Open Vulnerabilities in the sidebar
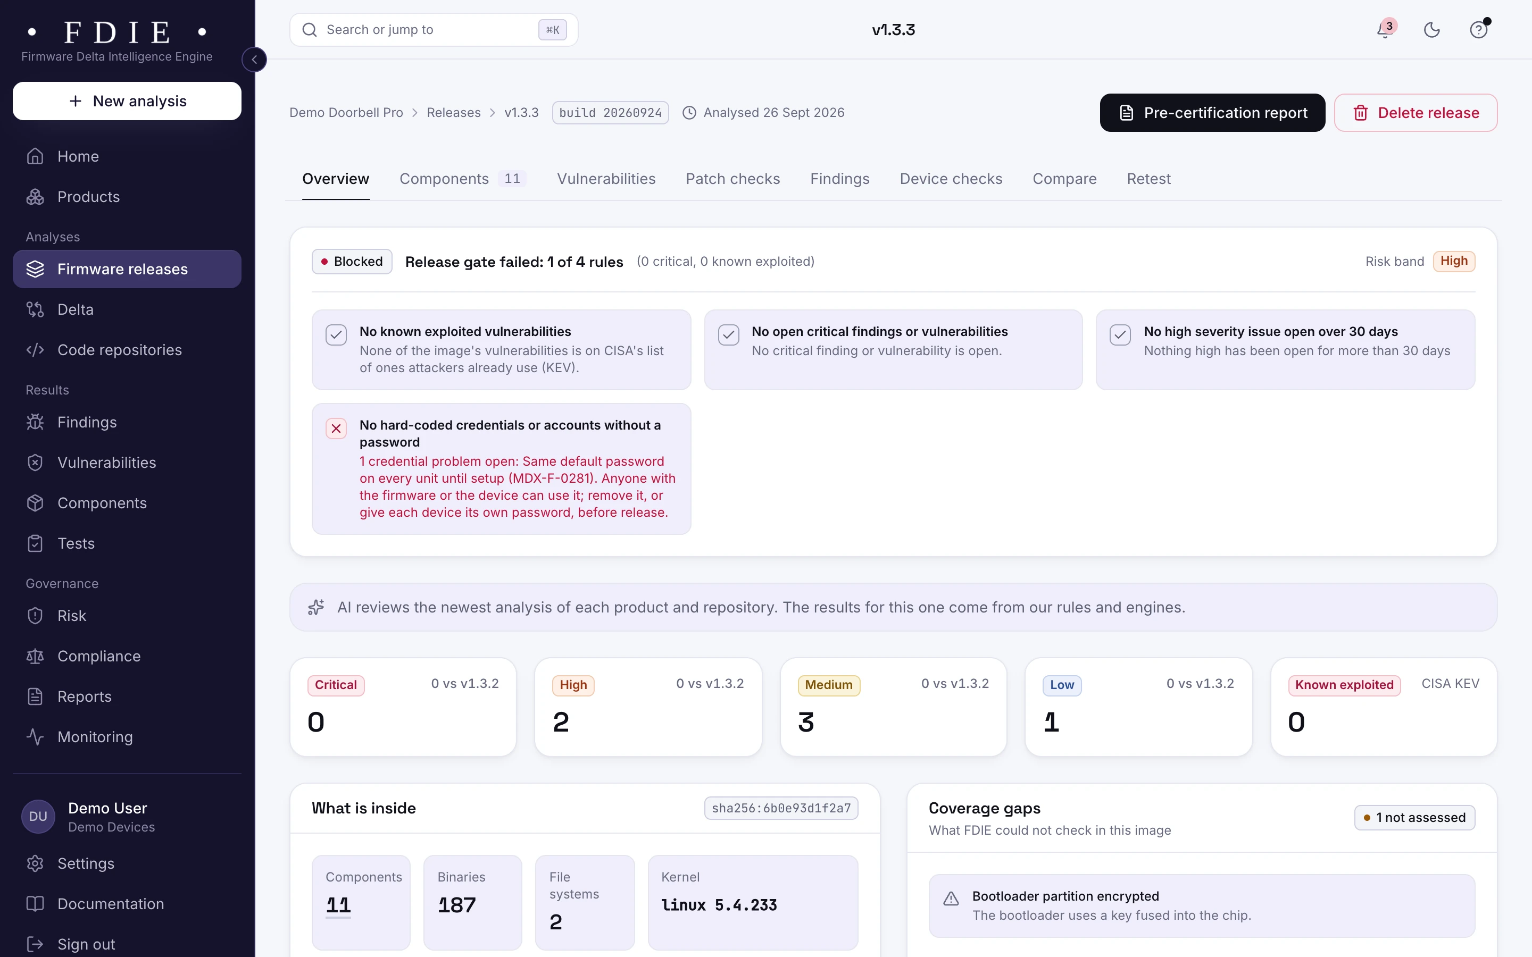This screenshot has height=957, width=1532. click(127, 463)
